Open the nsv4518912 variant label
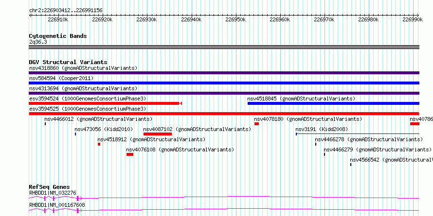 point(151,139)
